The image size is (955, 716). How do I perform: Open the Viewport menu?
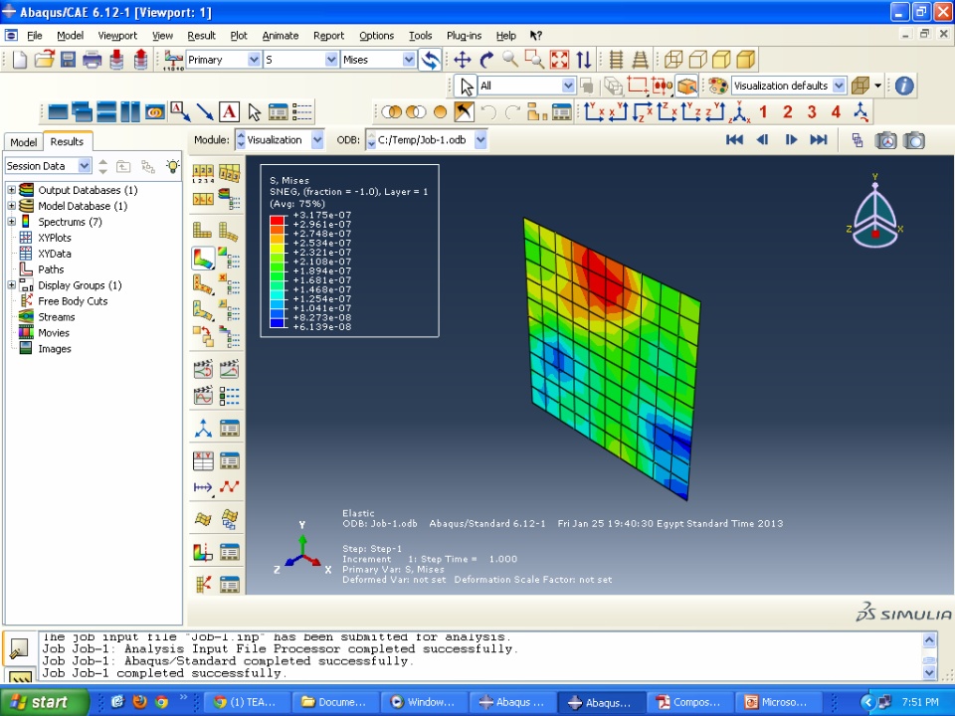[x=117, y=36]
